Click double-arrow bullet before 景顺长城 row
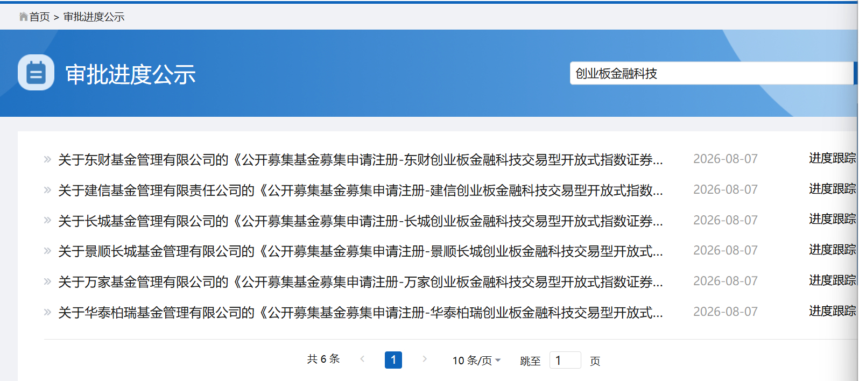This screenshot has width=859, height=381. point(47,251)
